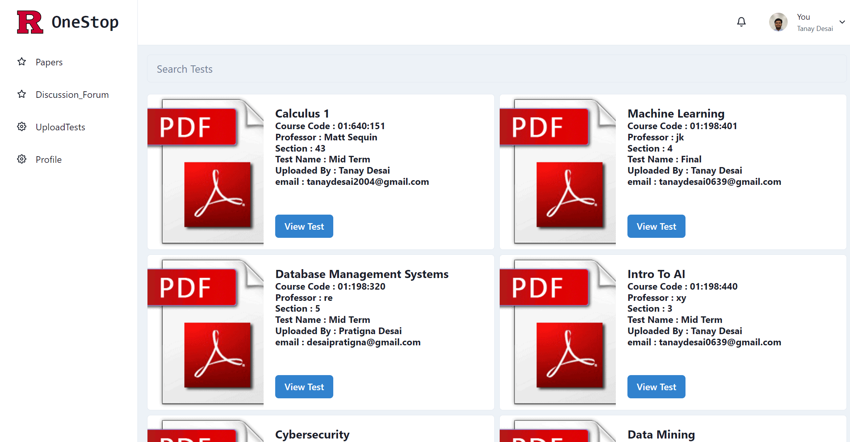View Test for Database Management Systems

pos(304,387)
